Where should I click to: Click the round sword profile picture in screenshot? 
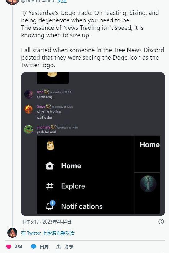pyautogui.click(x=148, y=184)
